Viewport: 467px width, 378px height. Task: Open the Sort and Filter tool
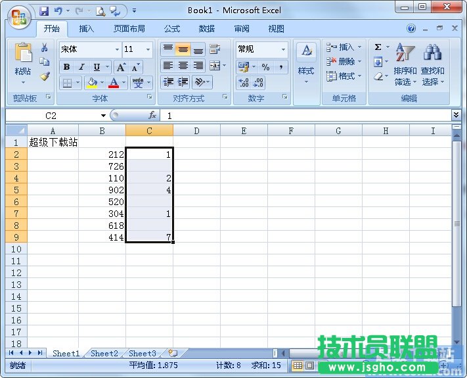[x=405, y=64]
